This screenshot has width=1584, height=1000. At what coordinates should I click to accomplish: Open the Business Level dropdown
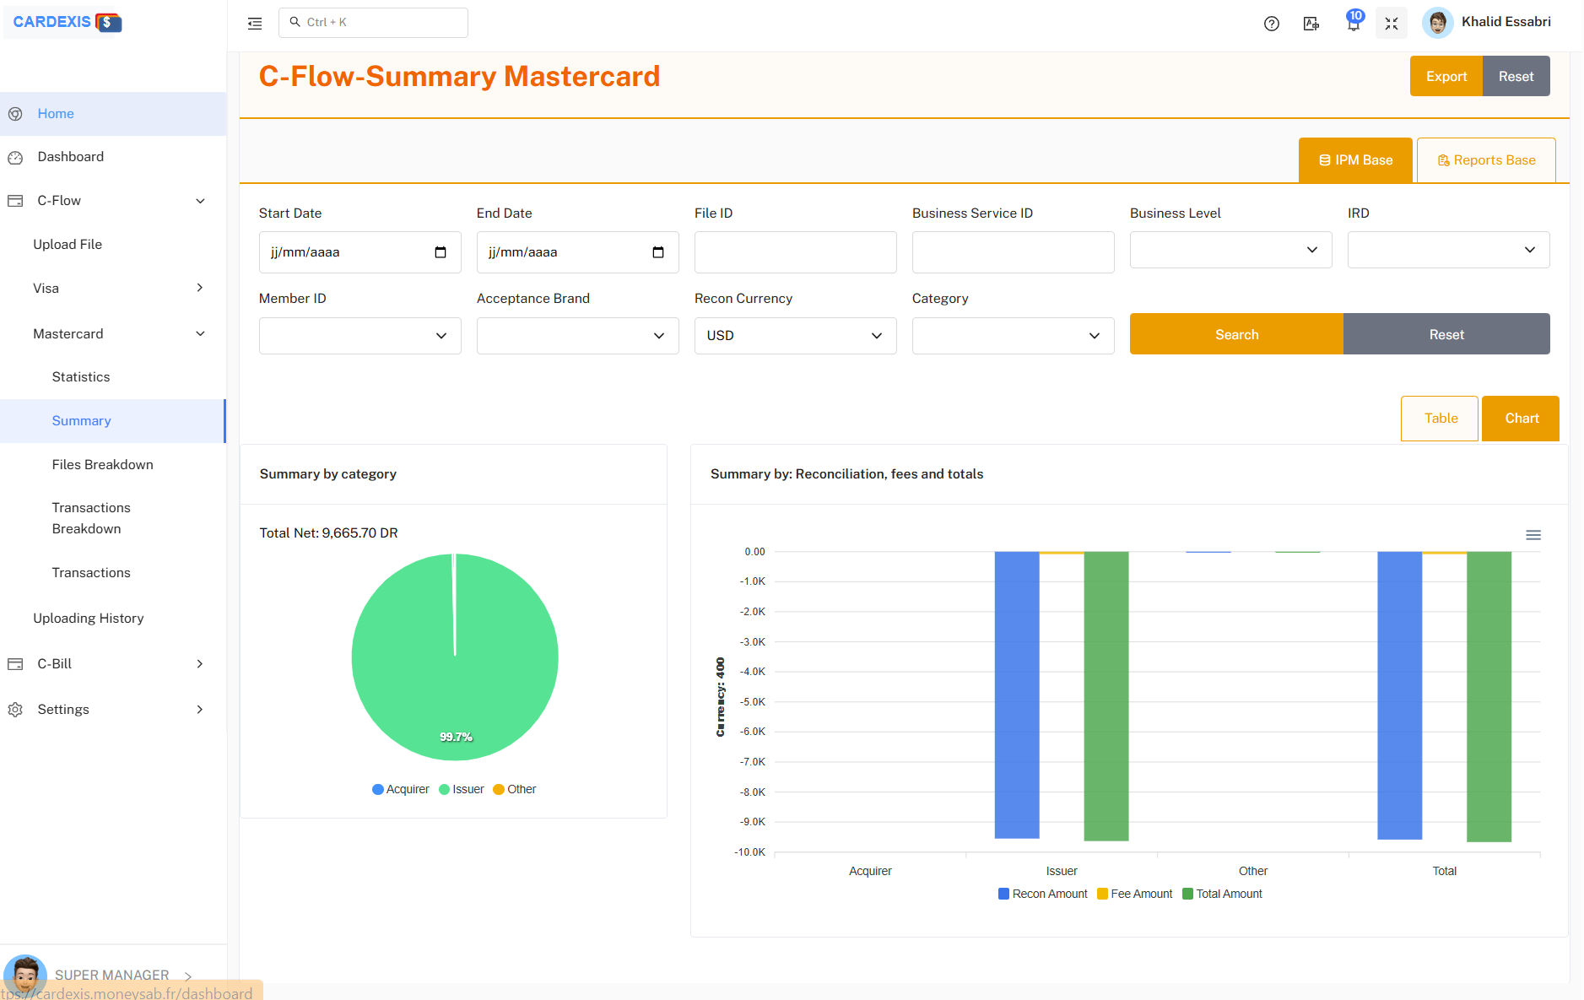click(1230, 250)
